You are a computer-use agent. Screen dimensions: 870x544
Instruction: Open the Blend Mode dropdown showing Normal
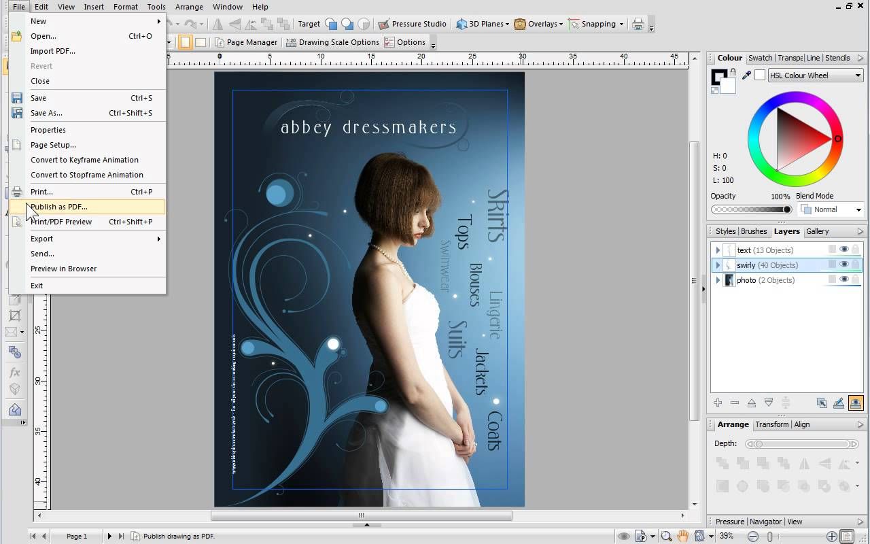831,209
